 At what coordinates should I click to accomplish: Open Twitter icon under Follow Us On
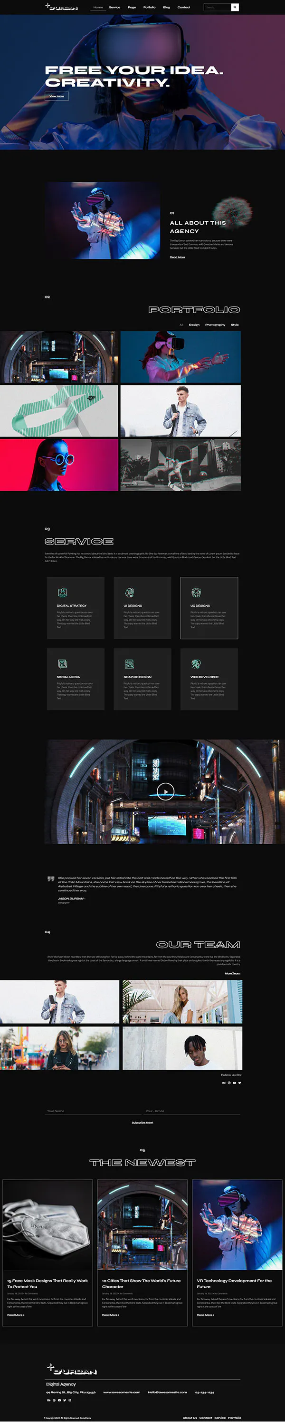tap(240, 1083)
